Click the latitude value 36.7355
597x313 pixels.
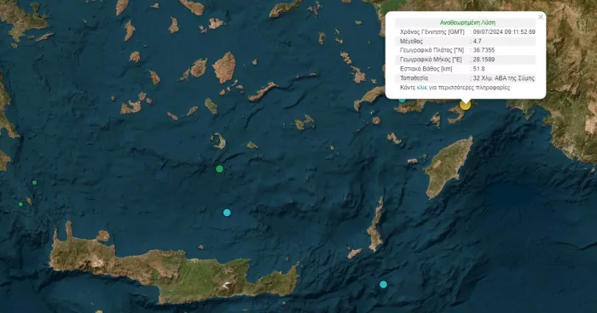coord(484,50)
